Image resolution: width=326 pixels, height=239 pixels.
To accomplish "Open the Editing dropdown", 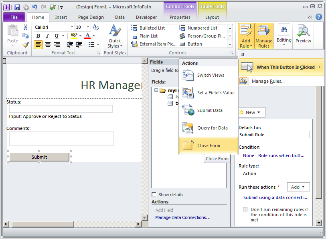I will click(x=284, y=36).
